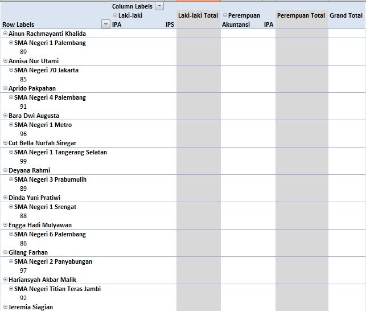The width and height of the screenshot is (366, 311).
Task: Select the name Gilang Farhan
Action: click(28, 252)
